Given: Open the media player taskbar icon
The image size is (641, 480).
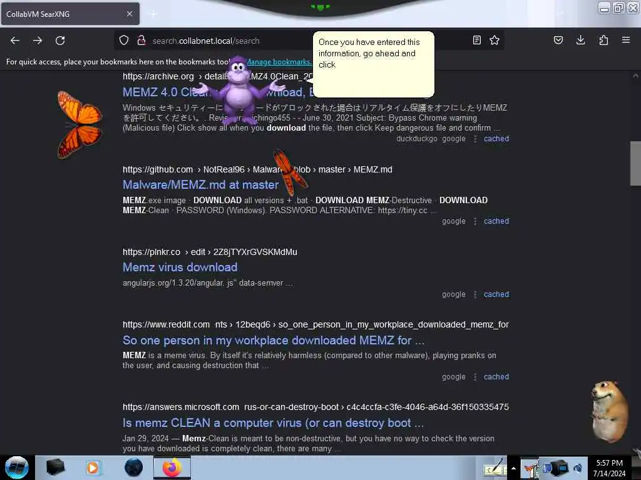Looking at the screenshot, I should (93, 467).
